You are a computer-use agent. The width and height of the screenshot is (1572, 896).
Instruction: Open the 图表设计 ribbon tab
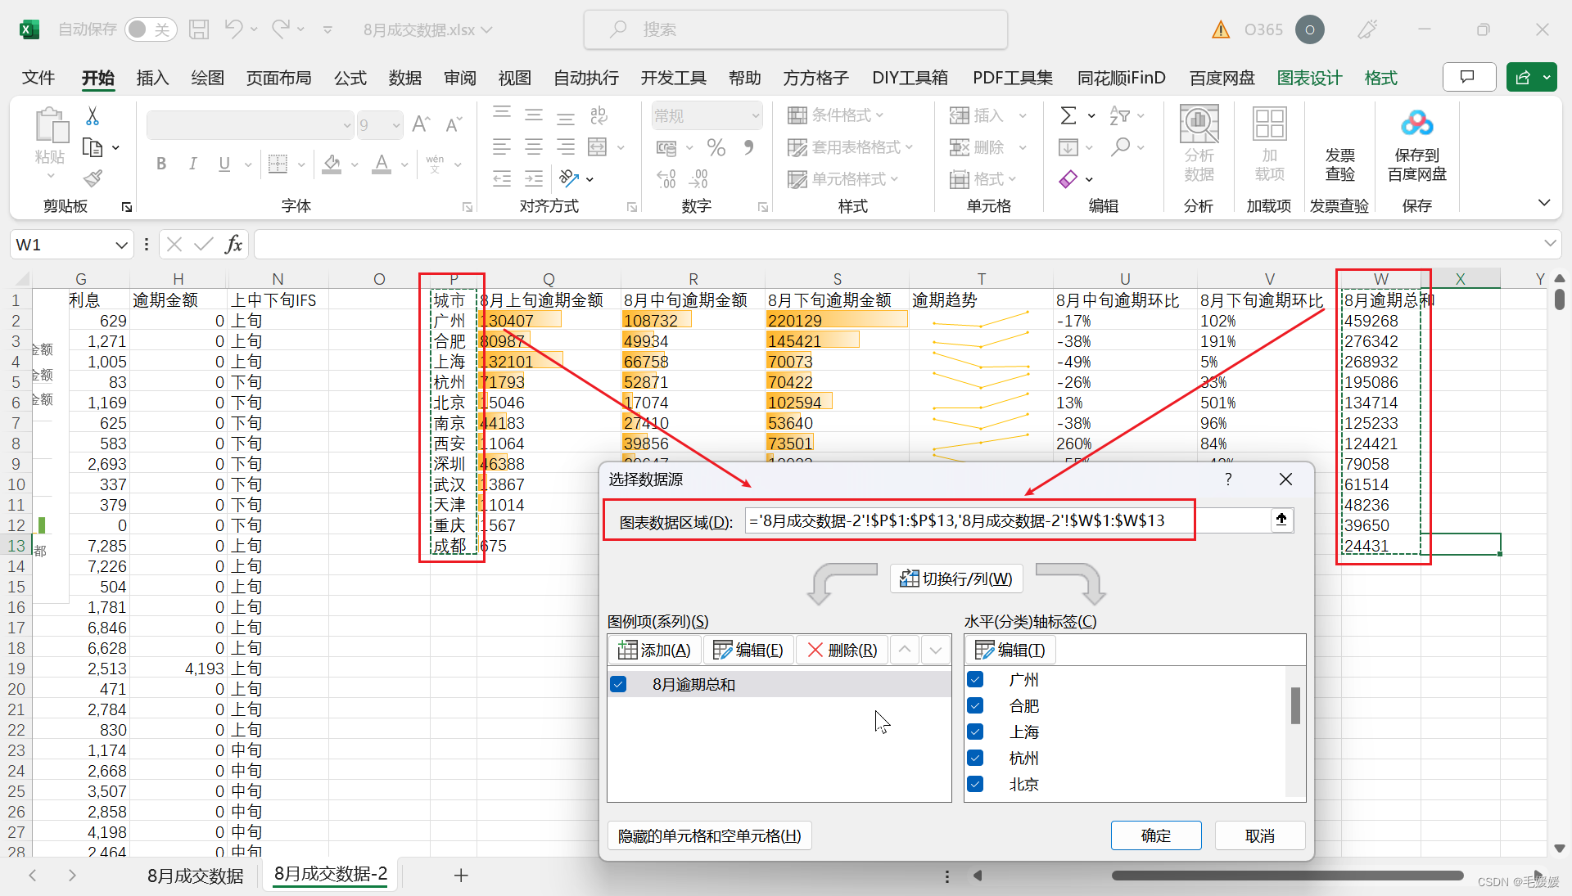(1309, 78)
